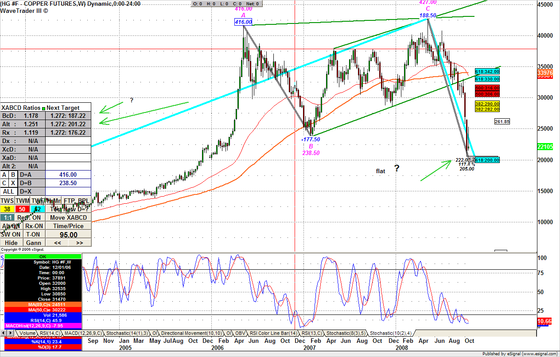This screenshot has width=560, height=357.
Task: Switch to the Stochastic(10(2),4) tab
Action: click(390, 333)
